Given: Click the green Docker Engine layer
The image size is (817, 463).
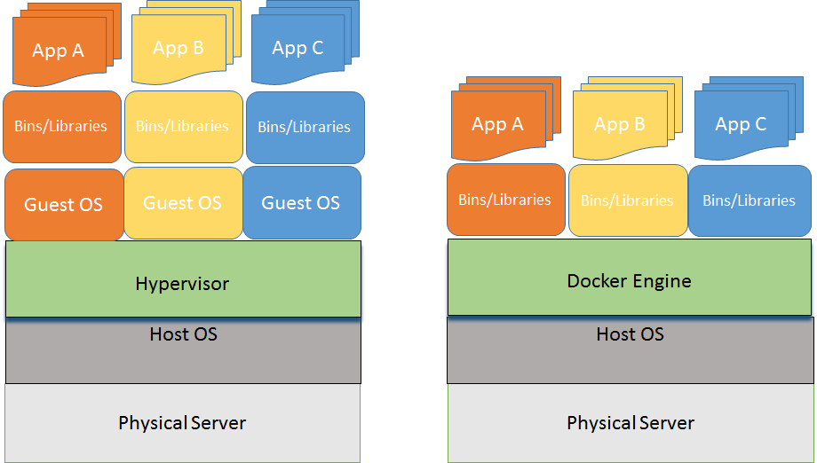Looking at the screenshot, I should [630, 278].
